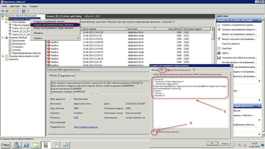Click 'Экспортировать настраиваемое' in Actions pane
This screenshot has height=149, width=265.
coord(239,62)
